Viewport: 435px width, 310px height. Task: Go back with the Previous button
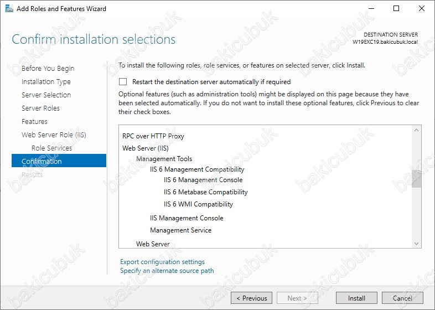pos(251,298)
